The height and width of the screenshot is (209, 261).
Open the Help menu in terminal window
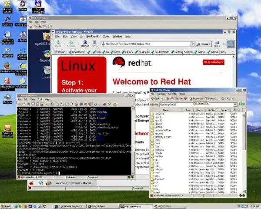(47, 99)
